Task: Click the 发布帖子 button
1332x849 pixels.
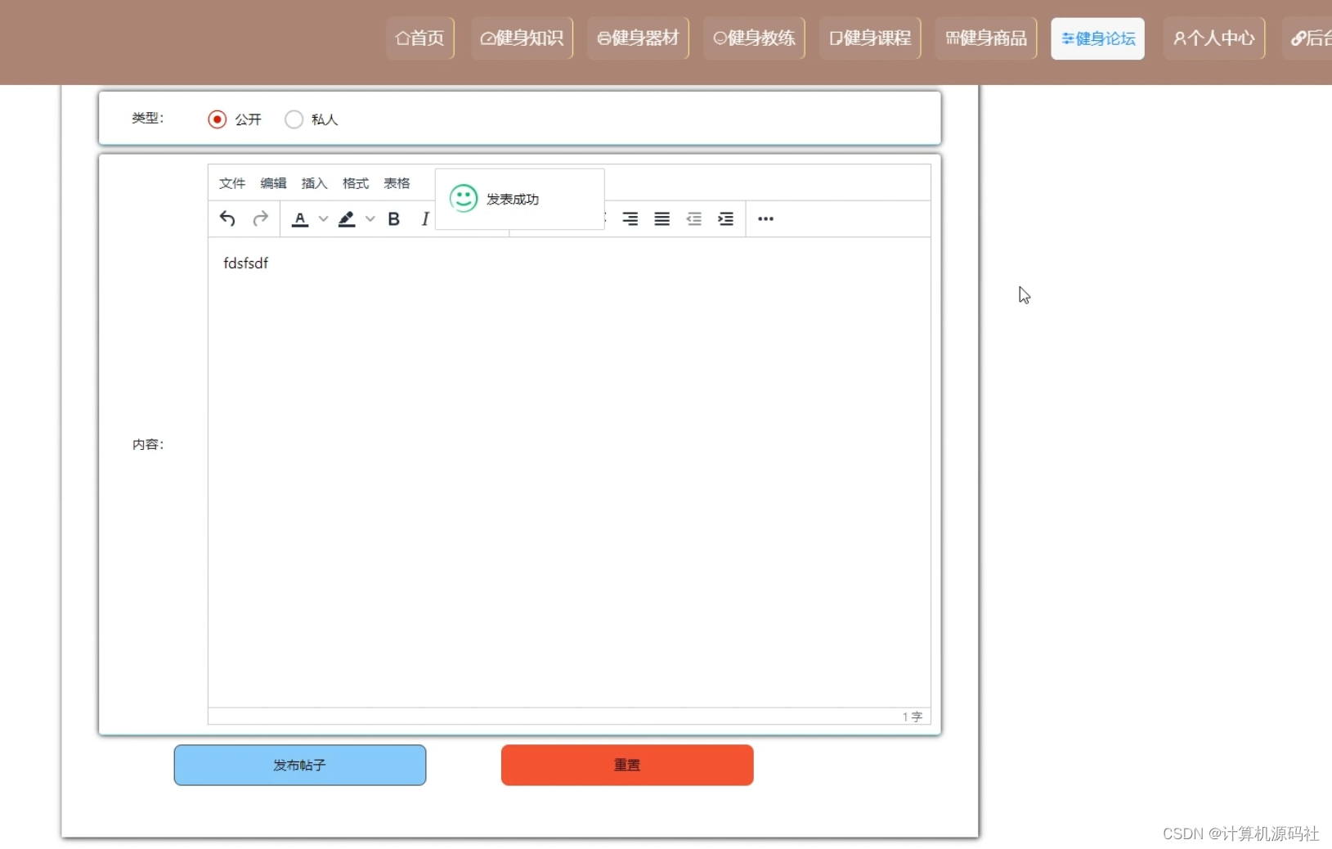Action: 300,765
